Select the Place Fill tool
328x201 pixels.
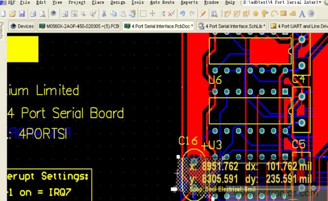point(283,14)
